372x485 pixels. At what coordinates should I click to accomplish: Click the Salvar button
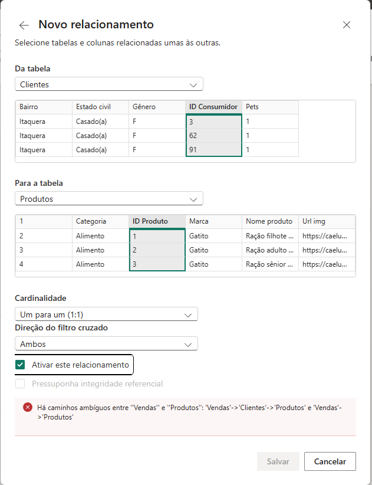(x=278, y=461)
